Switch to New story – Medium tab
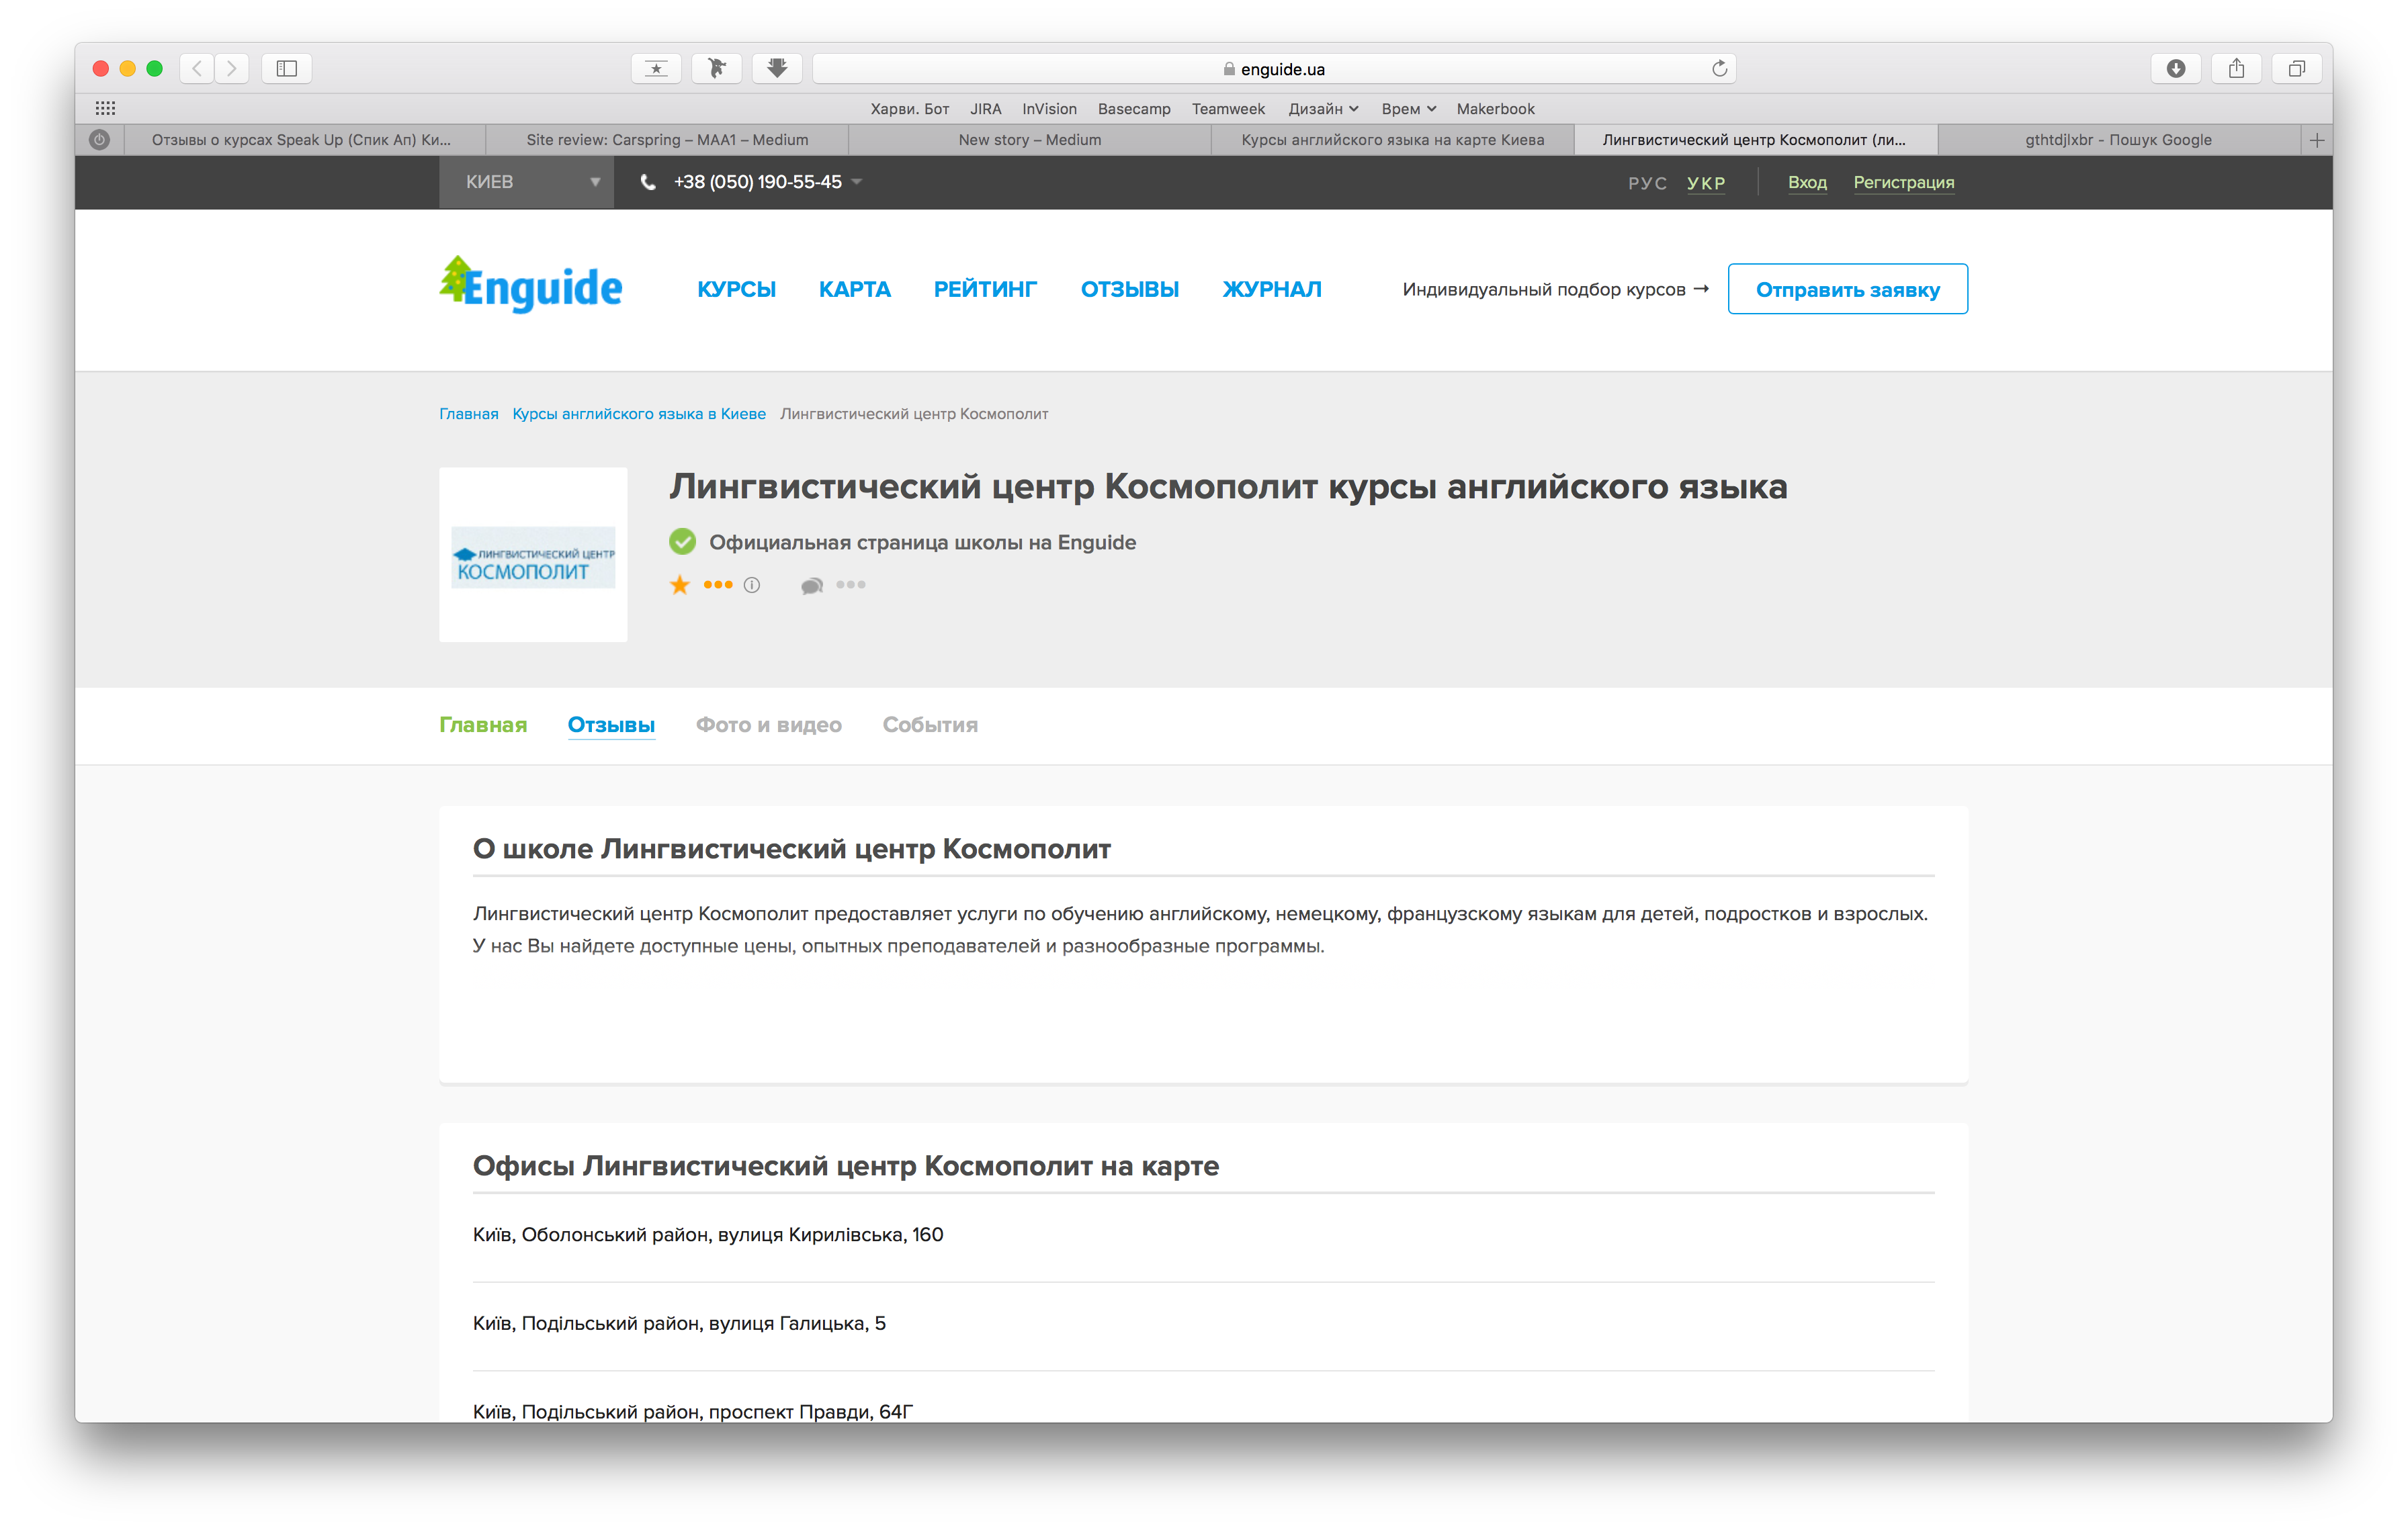The width and height of the screenshot is (2408, 1530). [x=1030, y=140]
